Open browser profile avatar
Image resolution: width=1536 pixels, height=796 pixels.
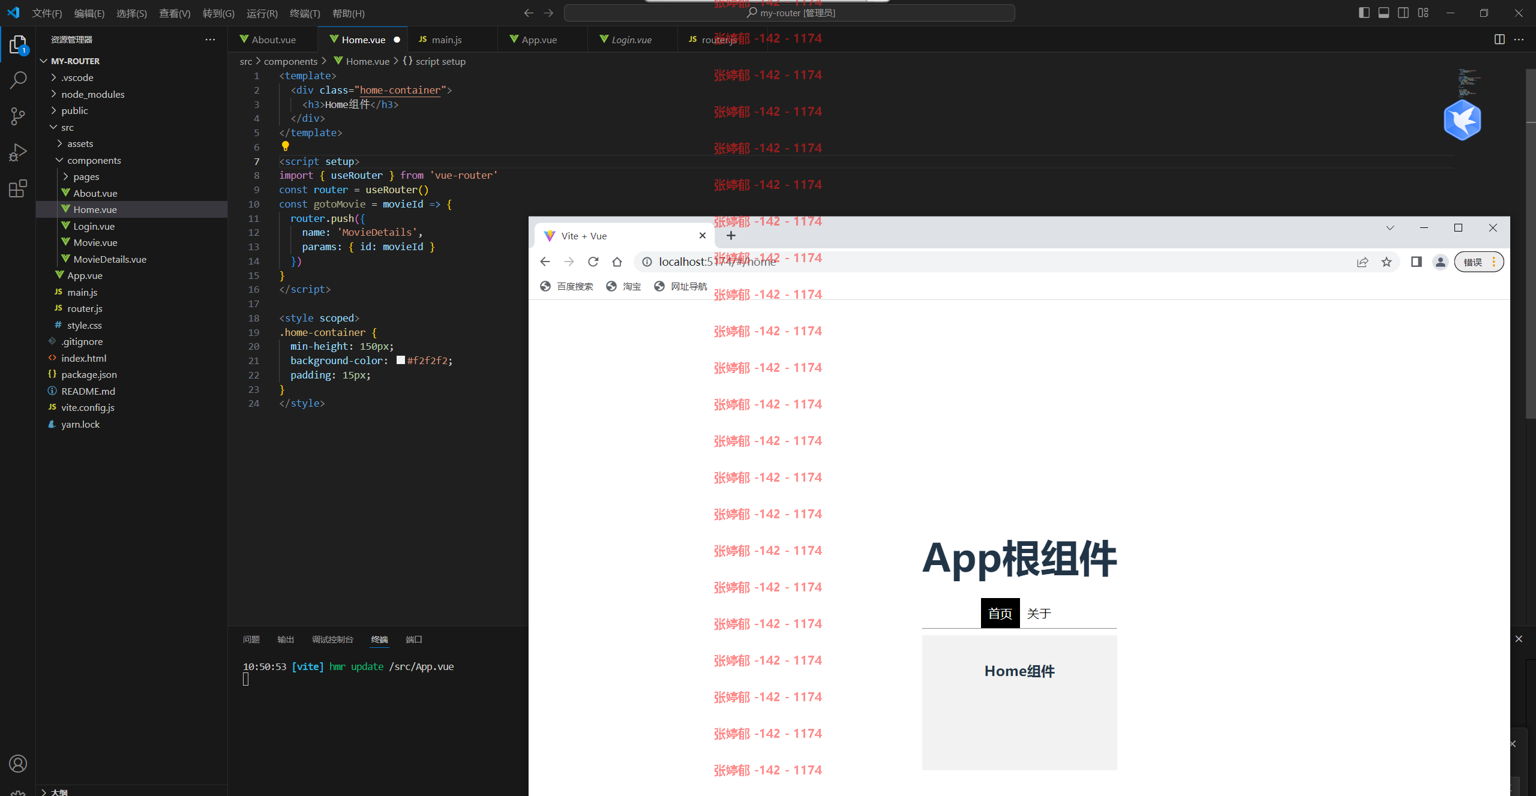pyautogui.click(x=1440, y=262)
